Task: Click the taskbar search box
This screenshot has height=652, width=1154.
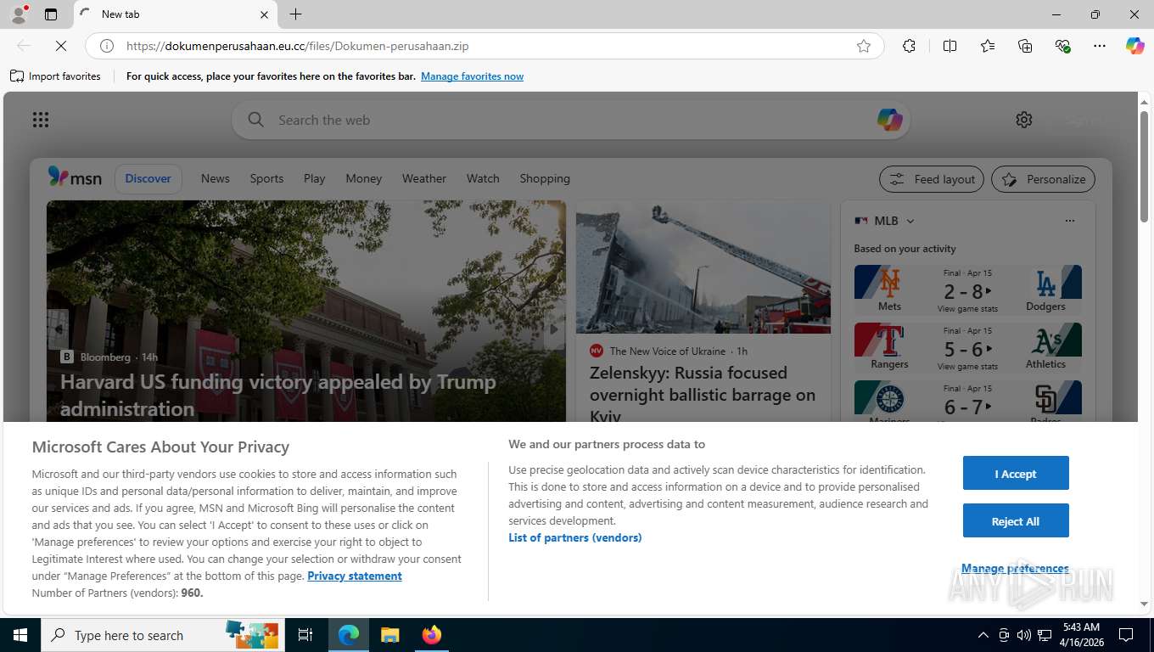Action: pos(163,635)
